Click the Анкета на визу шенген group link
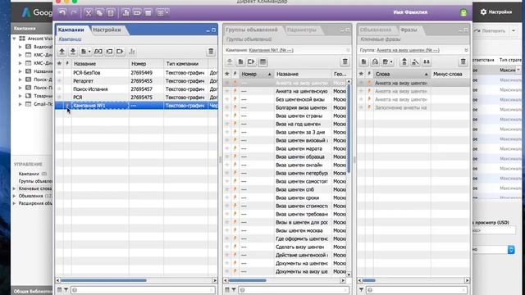Image resolution: width=525 pixels, height=295 pixels. (408, 50)
